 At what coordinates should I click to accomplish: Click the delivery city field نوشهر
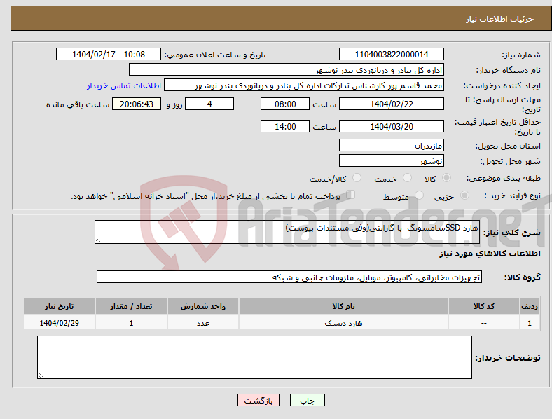pyautogui.click(x=391, y=160)
